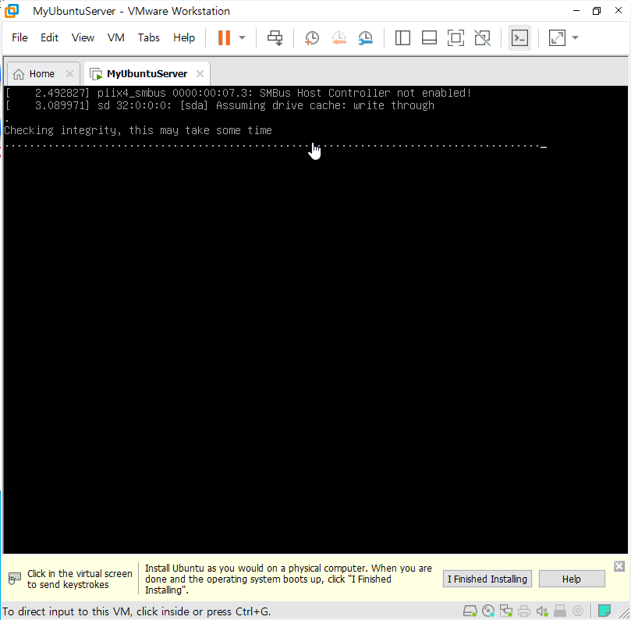Click the Help button in install bar
The width and height of the screenshot is (631, 620).
572,579
